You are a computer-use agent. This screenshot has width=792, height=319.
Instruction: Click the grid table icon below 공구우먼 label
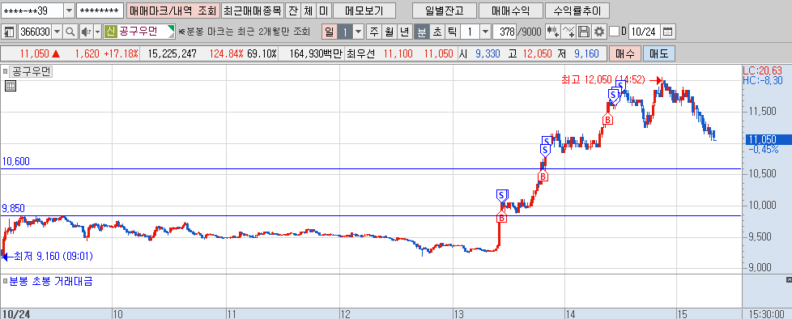click(10, 86)
